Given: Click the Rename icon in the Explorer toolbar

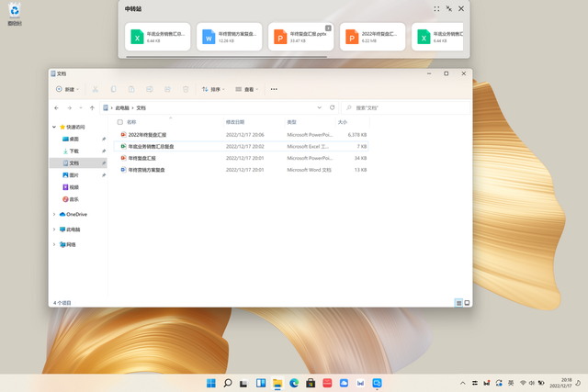Looking at the screenshot, I should [x=149, y=89].
